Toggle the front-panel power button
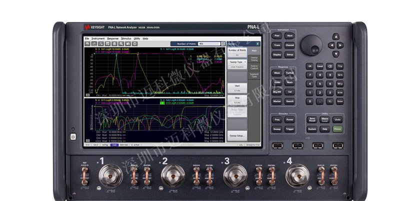400x201 pixels. coord(73,137)
